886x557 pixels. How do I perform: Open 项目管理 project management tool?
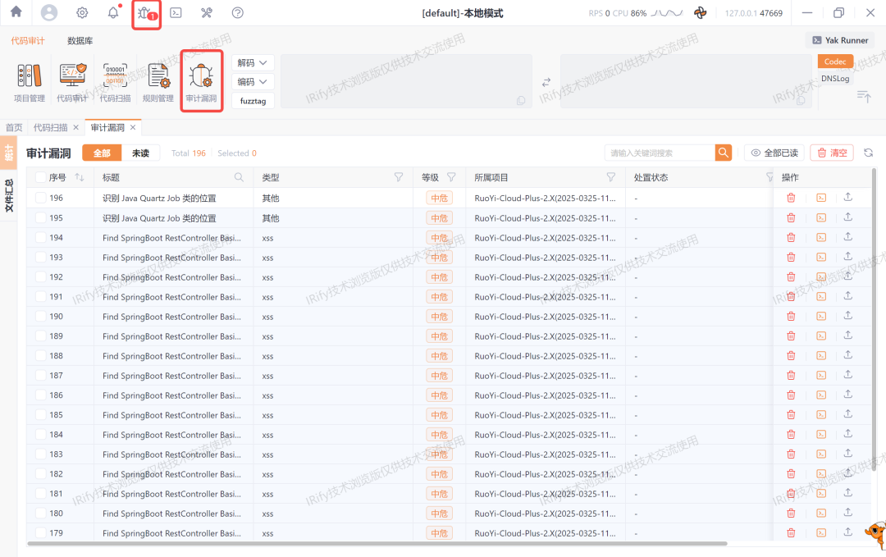click(x=30, y=83)
